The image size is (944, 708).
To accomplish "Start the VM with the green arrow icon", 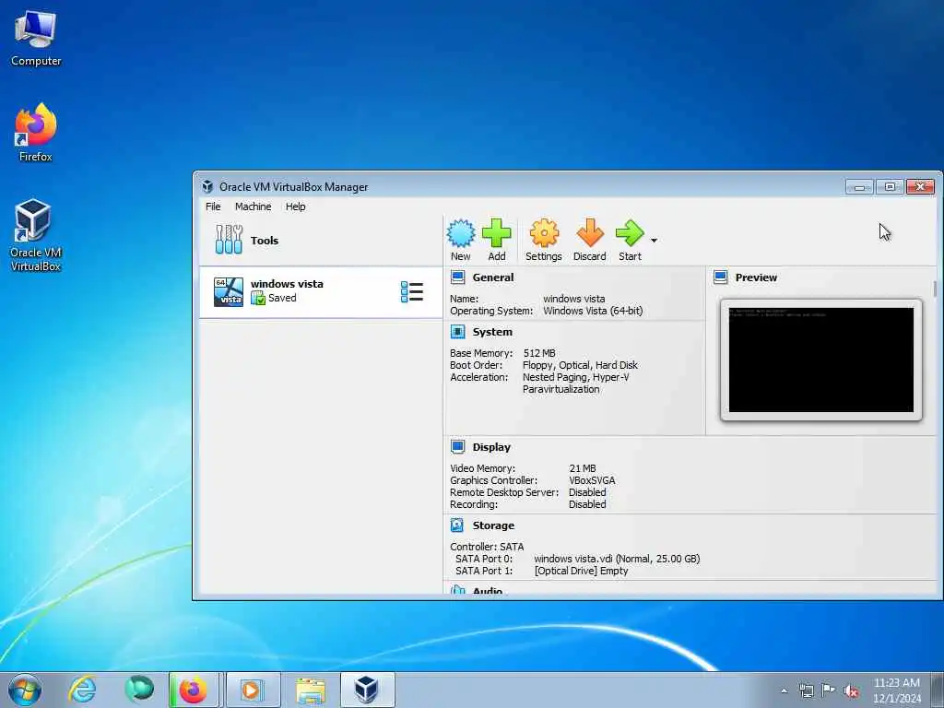I will pyautogui.click(x=630, y=233).
